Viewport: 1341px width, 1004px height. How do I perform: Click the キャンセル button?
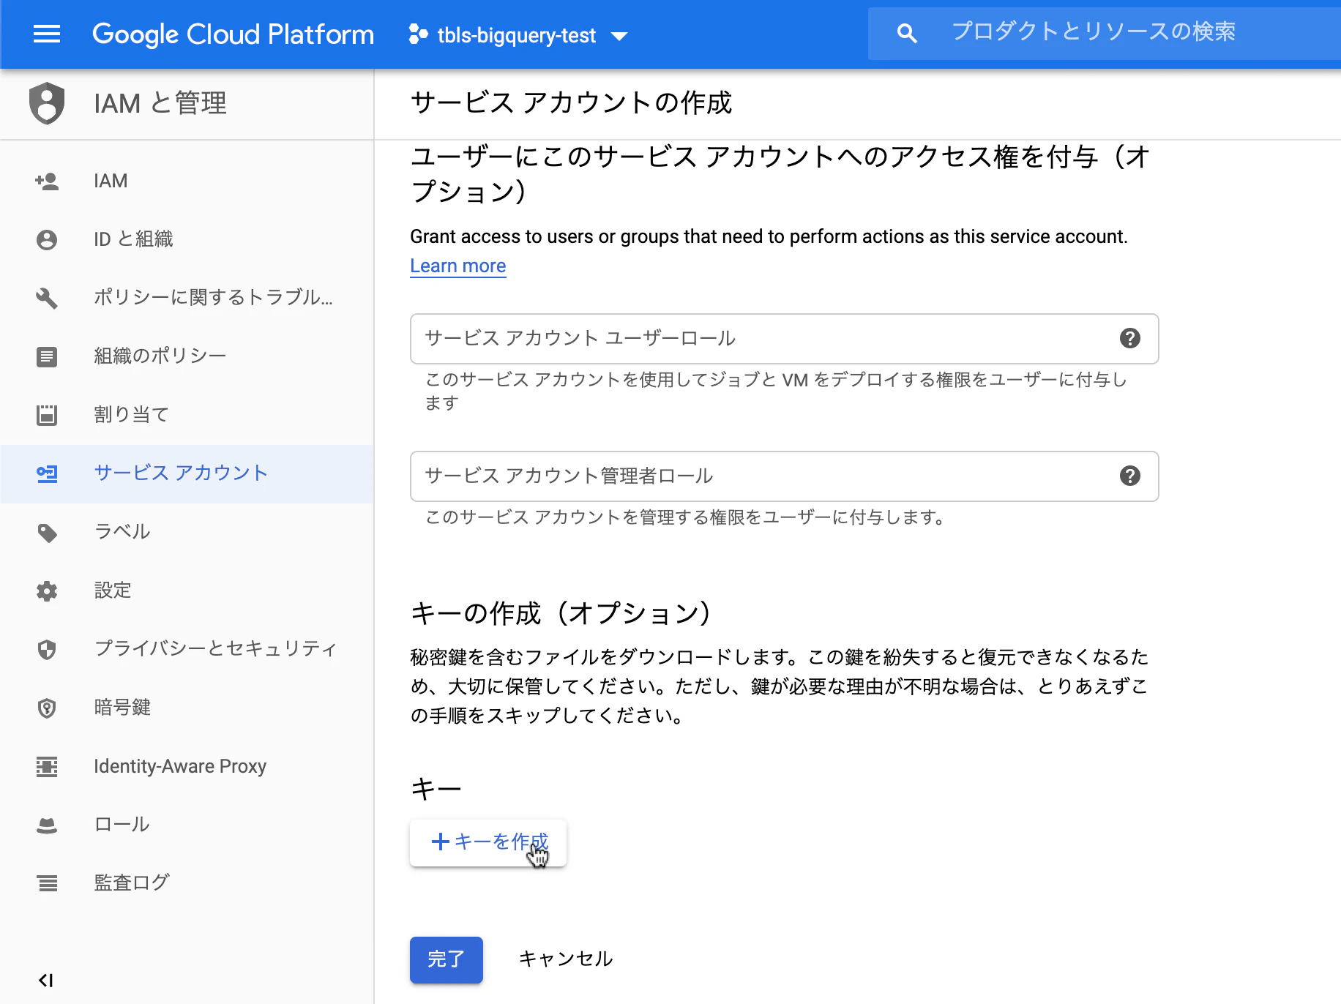pos(566,959)
